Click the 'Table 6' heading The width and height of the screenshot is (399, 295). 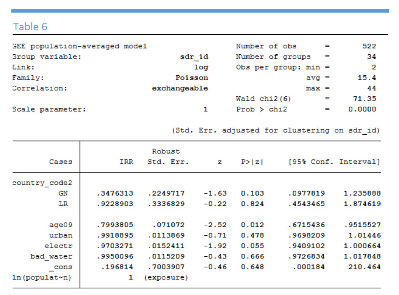click(x=30, y=27)
